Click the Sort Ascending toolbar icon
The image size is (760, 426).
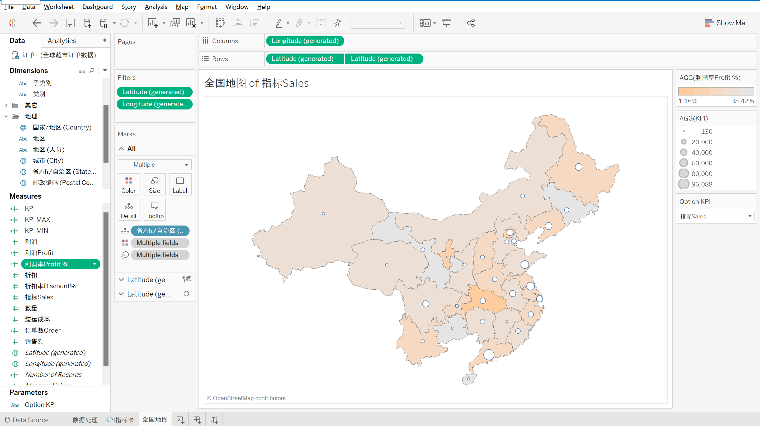coord(238,23)
